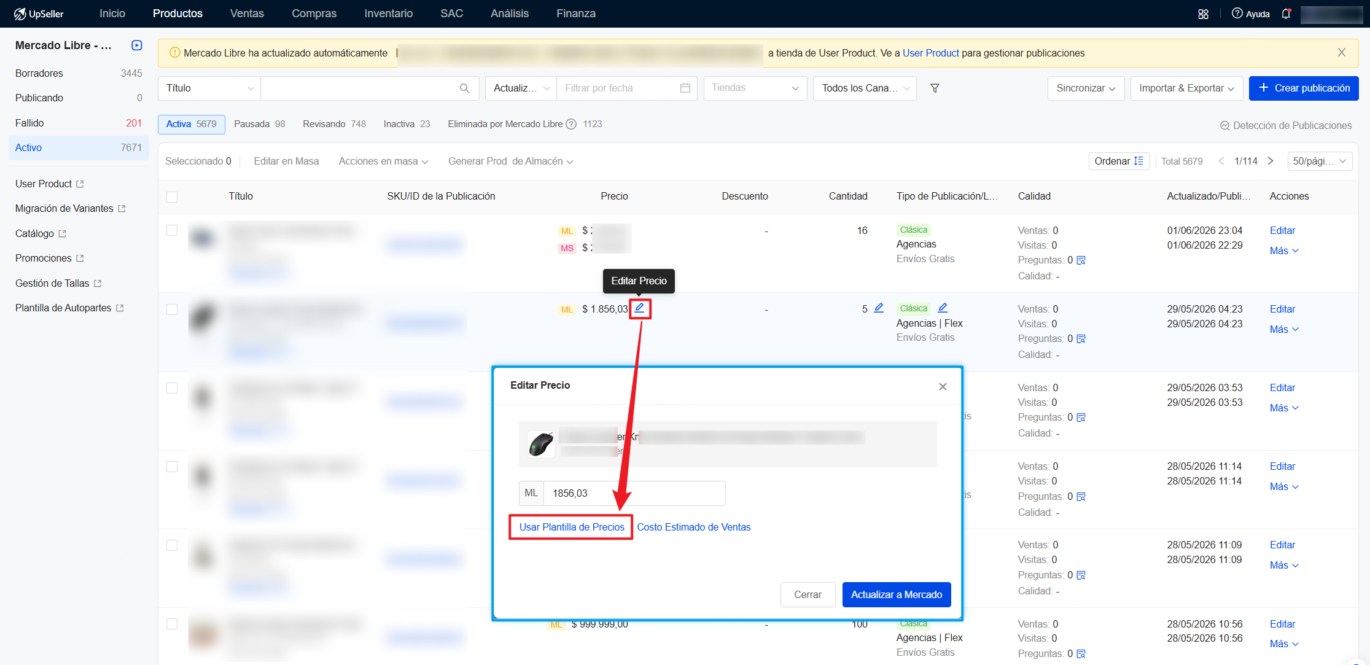Switch to the Inactiva tab
The width and height of the screenshot is (1370, 665).
tap(407, 124)
